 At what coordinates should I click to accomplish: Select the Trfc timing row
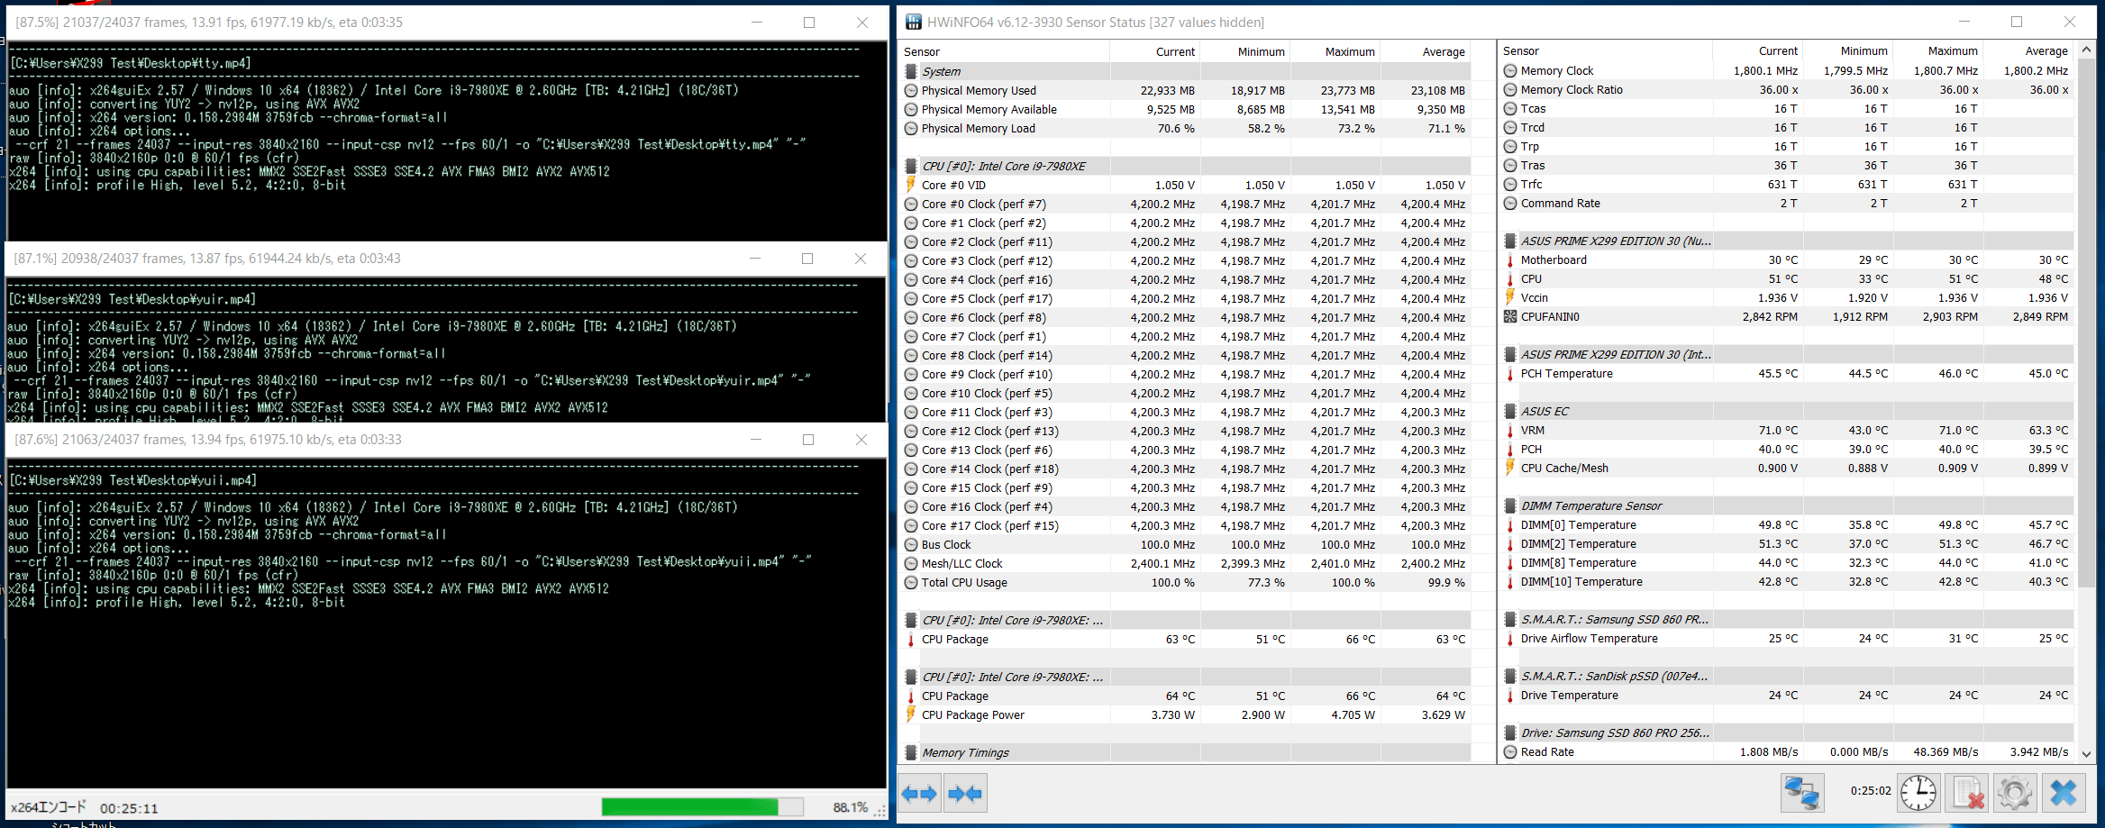(x=1786, y=184)
